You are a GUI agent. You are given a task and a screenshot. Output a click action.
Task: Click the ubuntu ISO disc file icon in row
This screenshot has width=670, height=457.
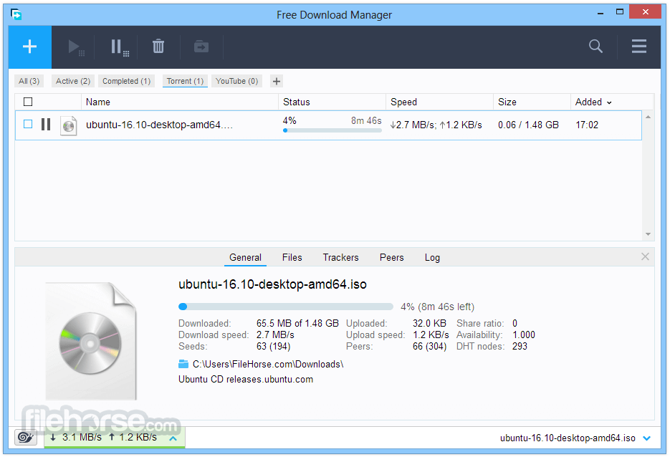point(68,125)
